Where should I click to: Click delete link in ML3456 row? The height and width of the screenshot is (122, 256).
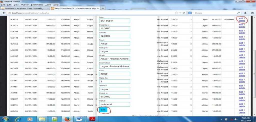click(x=242, y=63)
